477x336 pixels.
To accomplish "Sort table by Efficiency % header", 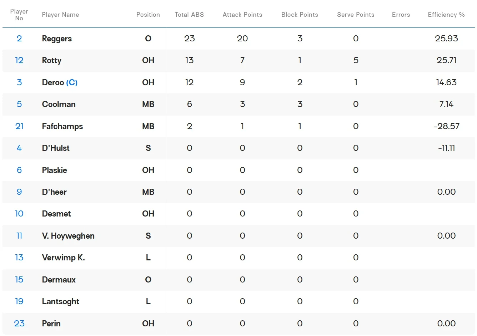I will pyautogui.click(x=446, y=15).
